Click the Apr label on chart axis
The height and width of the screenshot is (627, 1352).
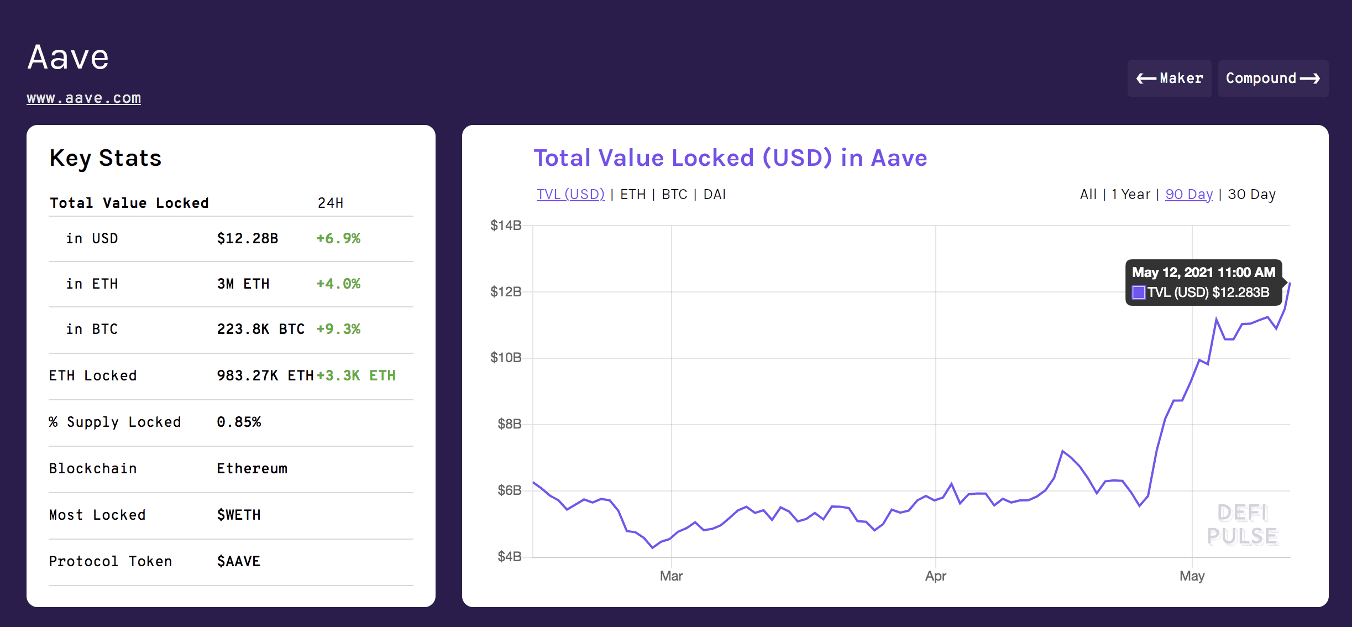[935, 576]
